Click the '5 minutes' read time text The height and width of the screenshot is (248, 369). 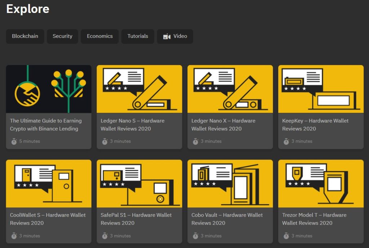[x=30, y=141]
